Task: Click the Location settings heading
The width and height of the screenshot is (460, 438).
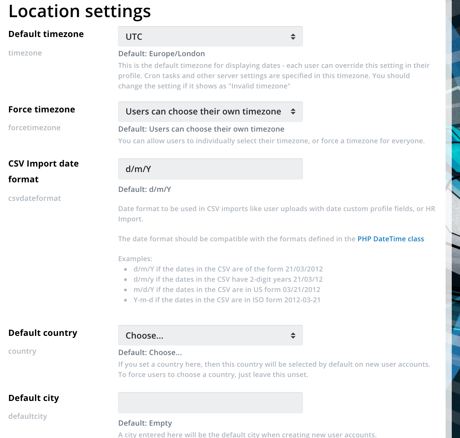Action: pos(80,11)
